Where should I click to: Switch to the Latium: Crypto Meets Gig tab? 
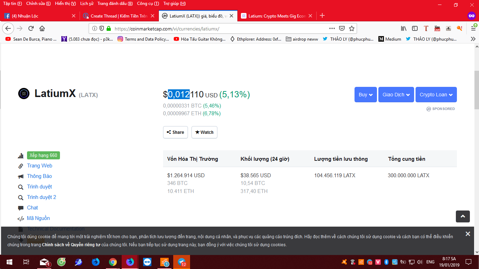tap(277, 16)
